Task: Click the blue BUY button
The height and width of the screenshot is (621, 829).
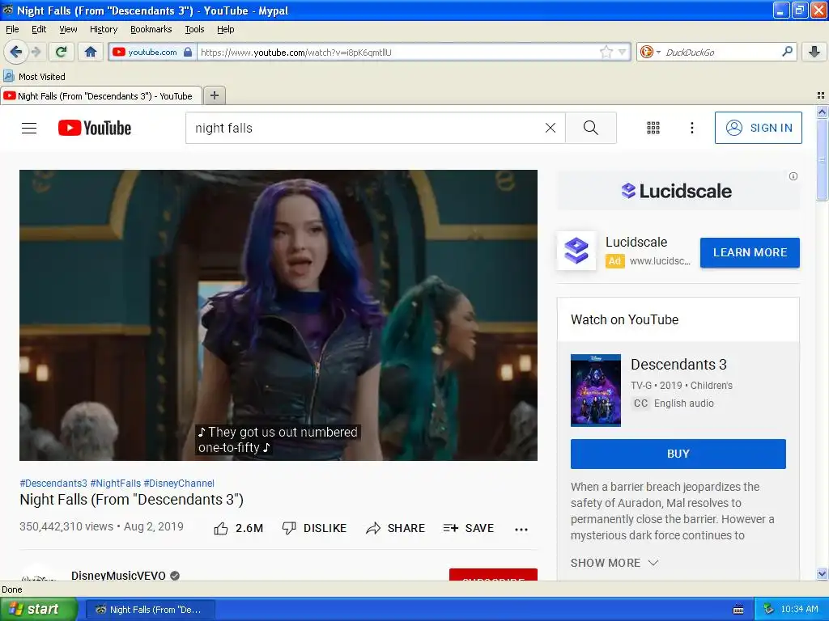Action: click(678, 454)
